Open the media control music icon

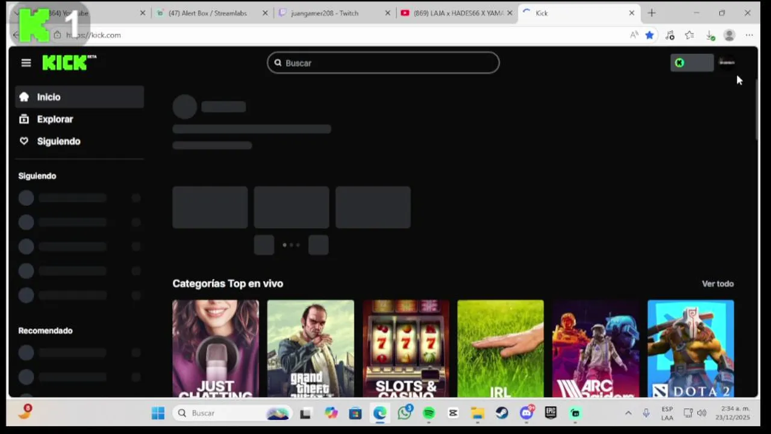pyautogui.click(x=670, y=35)
